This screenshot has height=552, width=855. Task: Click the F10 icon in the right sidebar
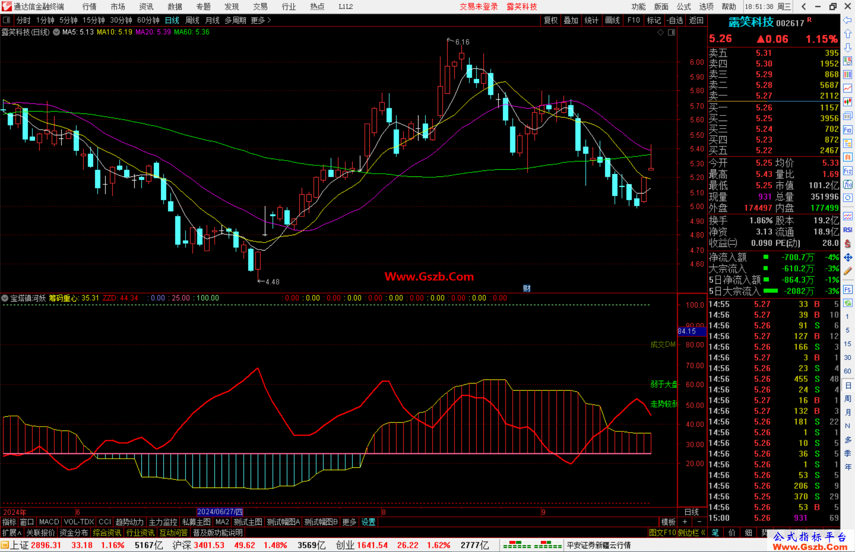[x=847, y=130]
